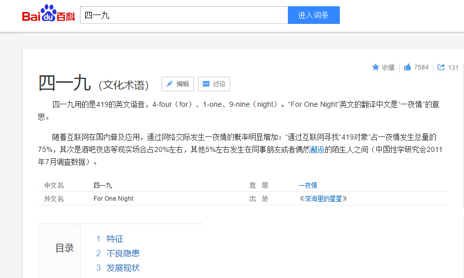Image resolution: width=464 pixels, height=278 pixels.
Task: Open the 深海里的星星 source link
Action: pyautogui.click(x=323, y=199)
